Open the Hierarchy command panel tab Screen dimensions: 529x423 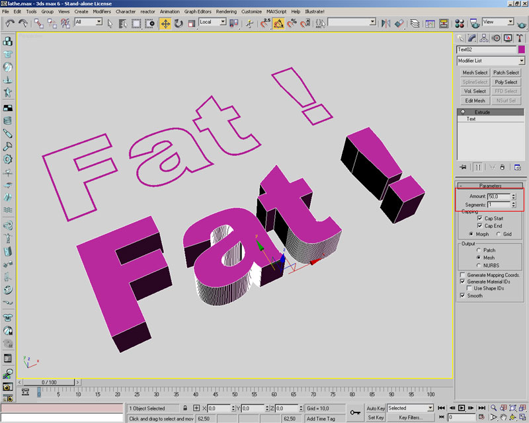(x=484, y=37)
